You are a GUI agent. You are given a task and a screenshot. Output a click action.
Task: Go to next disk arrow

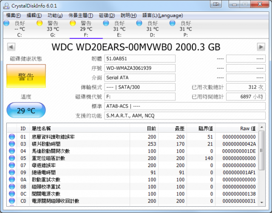(261, 47)
